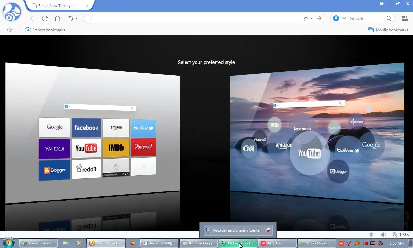The image size is (413, 248).
Task: Click the Pinterest tile in classic preview
Action: pyautogui.click(x=144, y=147)
